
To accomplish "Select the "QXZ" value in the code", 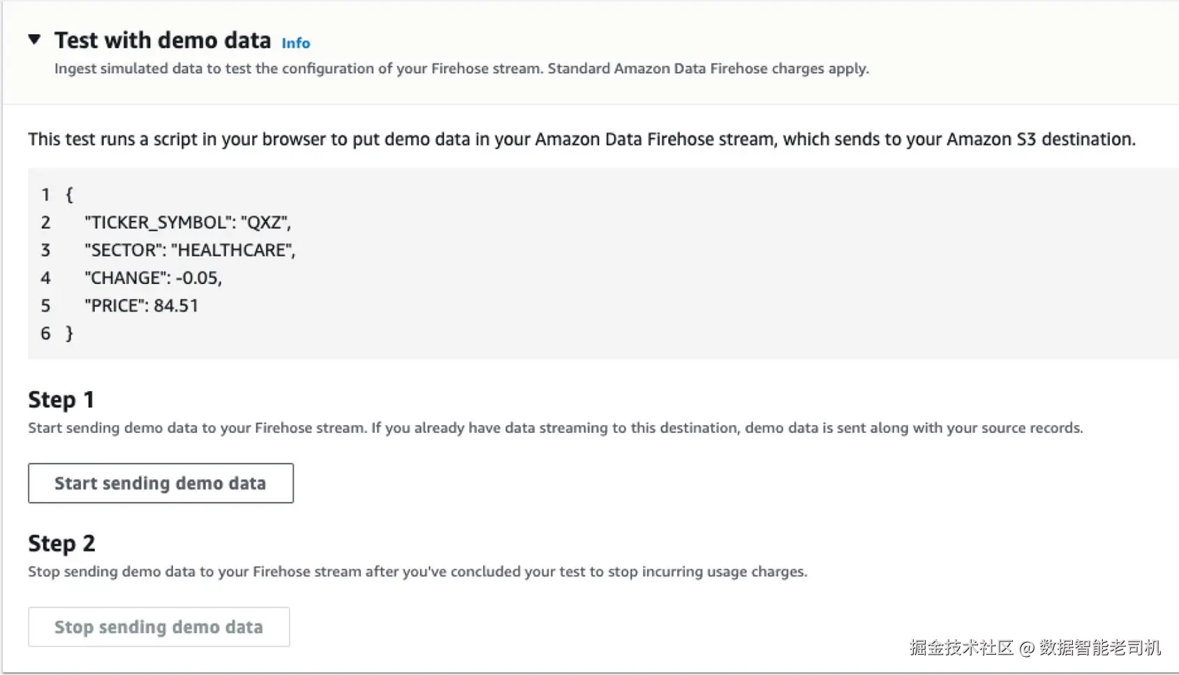I will point(265,223).
